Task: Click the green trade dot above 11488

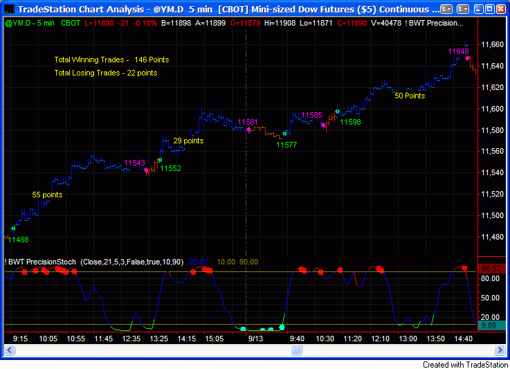Action: [13, 228]
